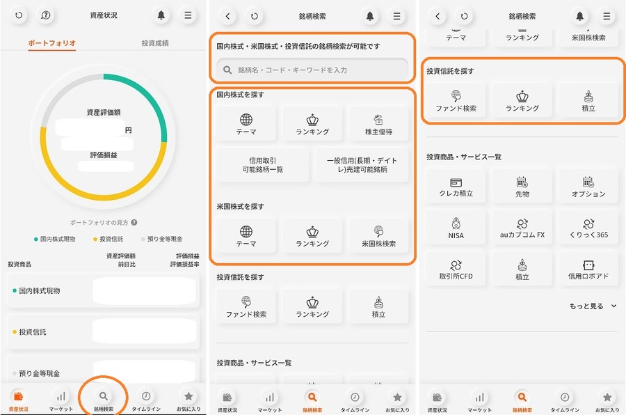Open 米国株検索 search icon
The height and width of the screenshot is (415, 626).
(x=378, y=235)
